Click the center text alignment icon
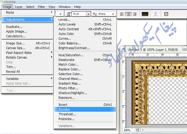 [128, 14]
